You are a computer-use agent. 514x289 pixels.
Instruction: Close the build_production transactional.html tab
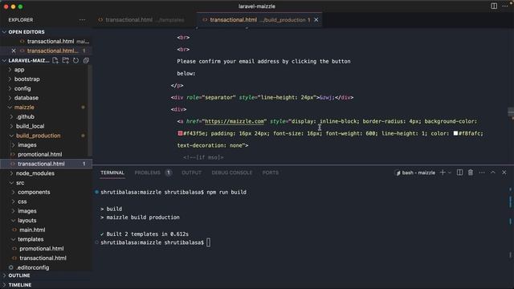pos(316,19)
